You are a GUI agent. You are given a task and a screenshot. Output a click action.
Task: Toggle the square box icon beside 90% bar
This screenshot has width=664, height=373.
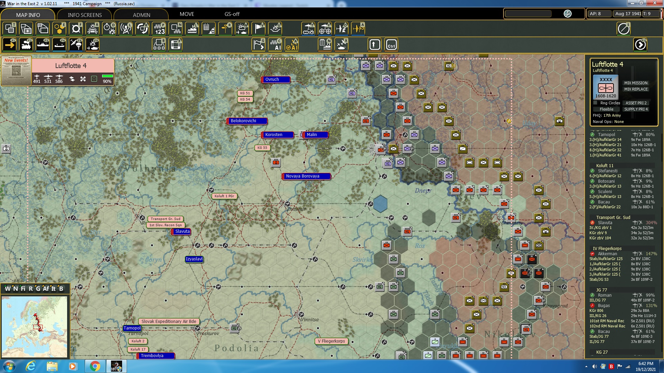tap(94, 79)
